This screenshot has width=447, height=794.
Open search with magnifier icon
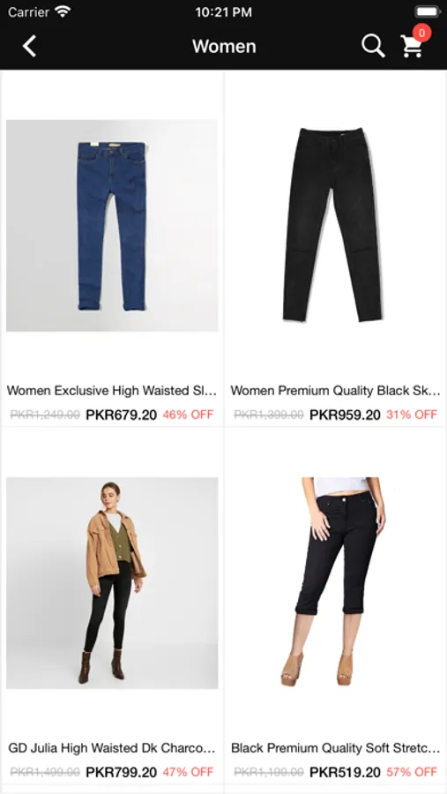(373, 46)
